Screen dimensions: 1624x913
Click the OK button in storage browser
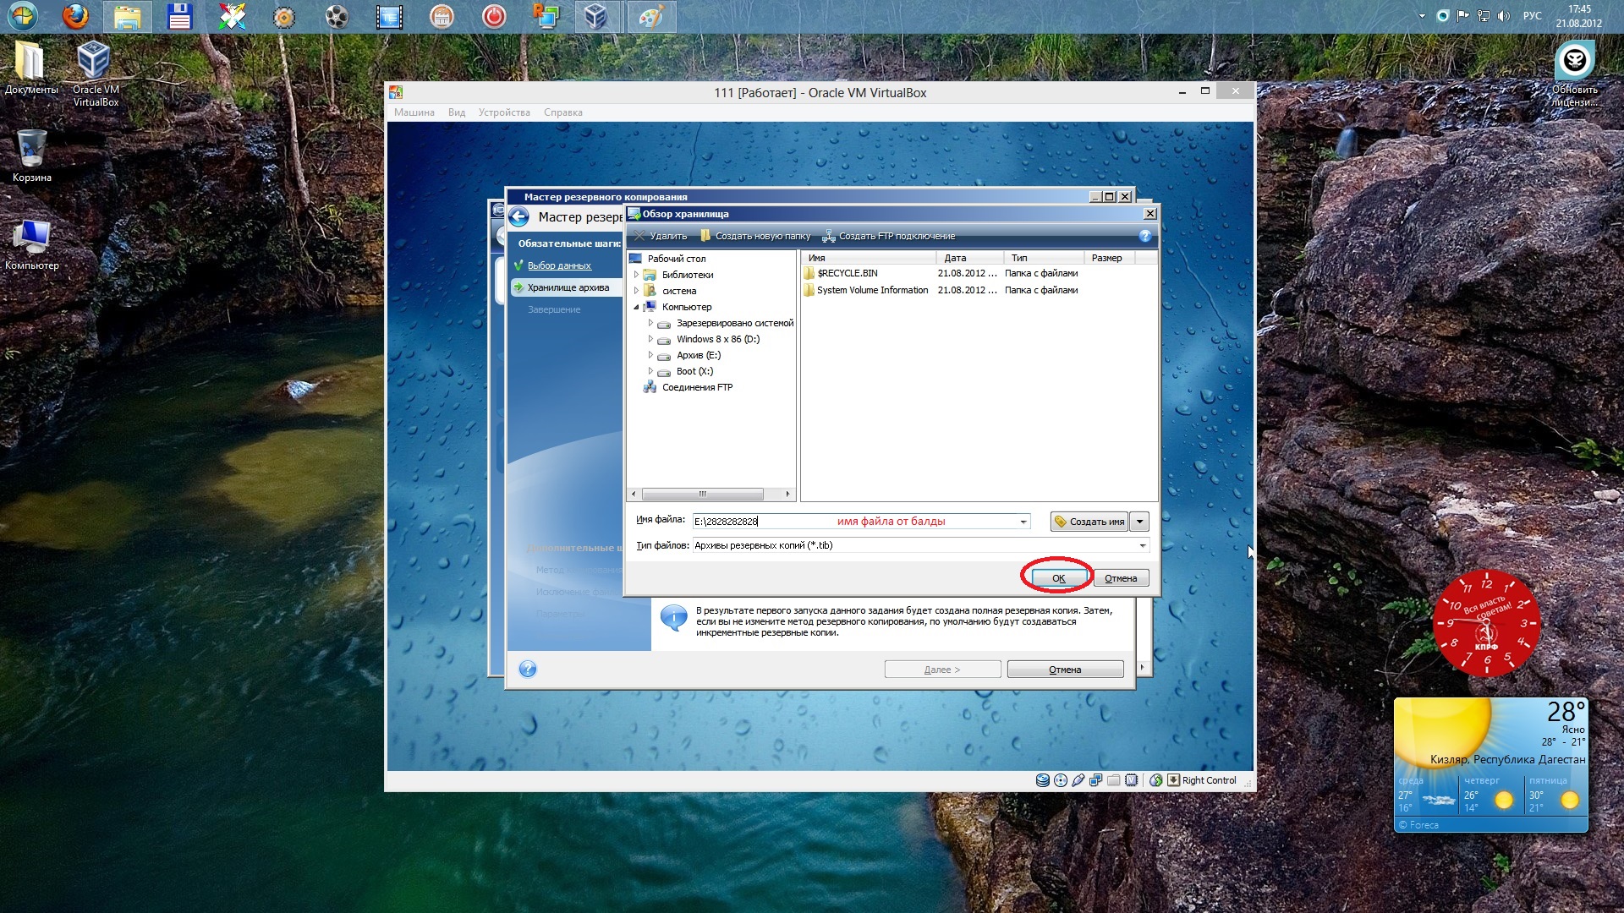point(1058,578)
